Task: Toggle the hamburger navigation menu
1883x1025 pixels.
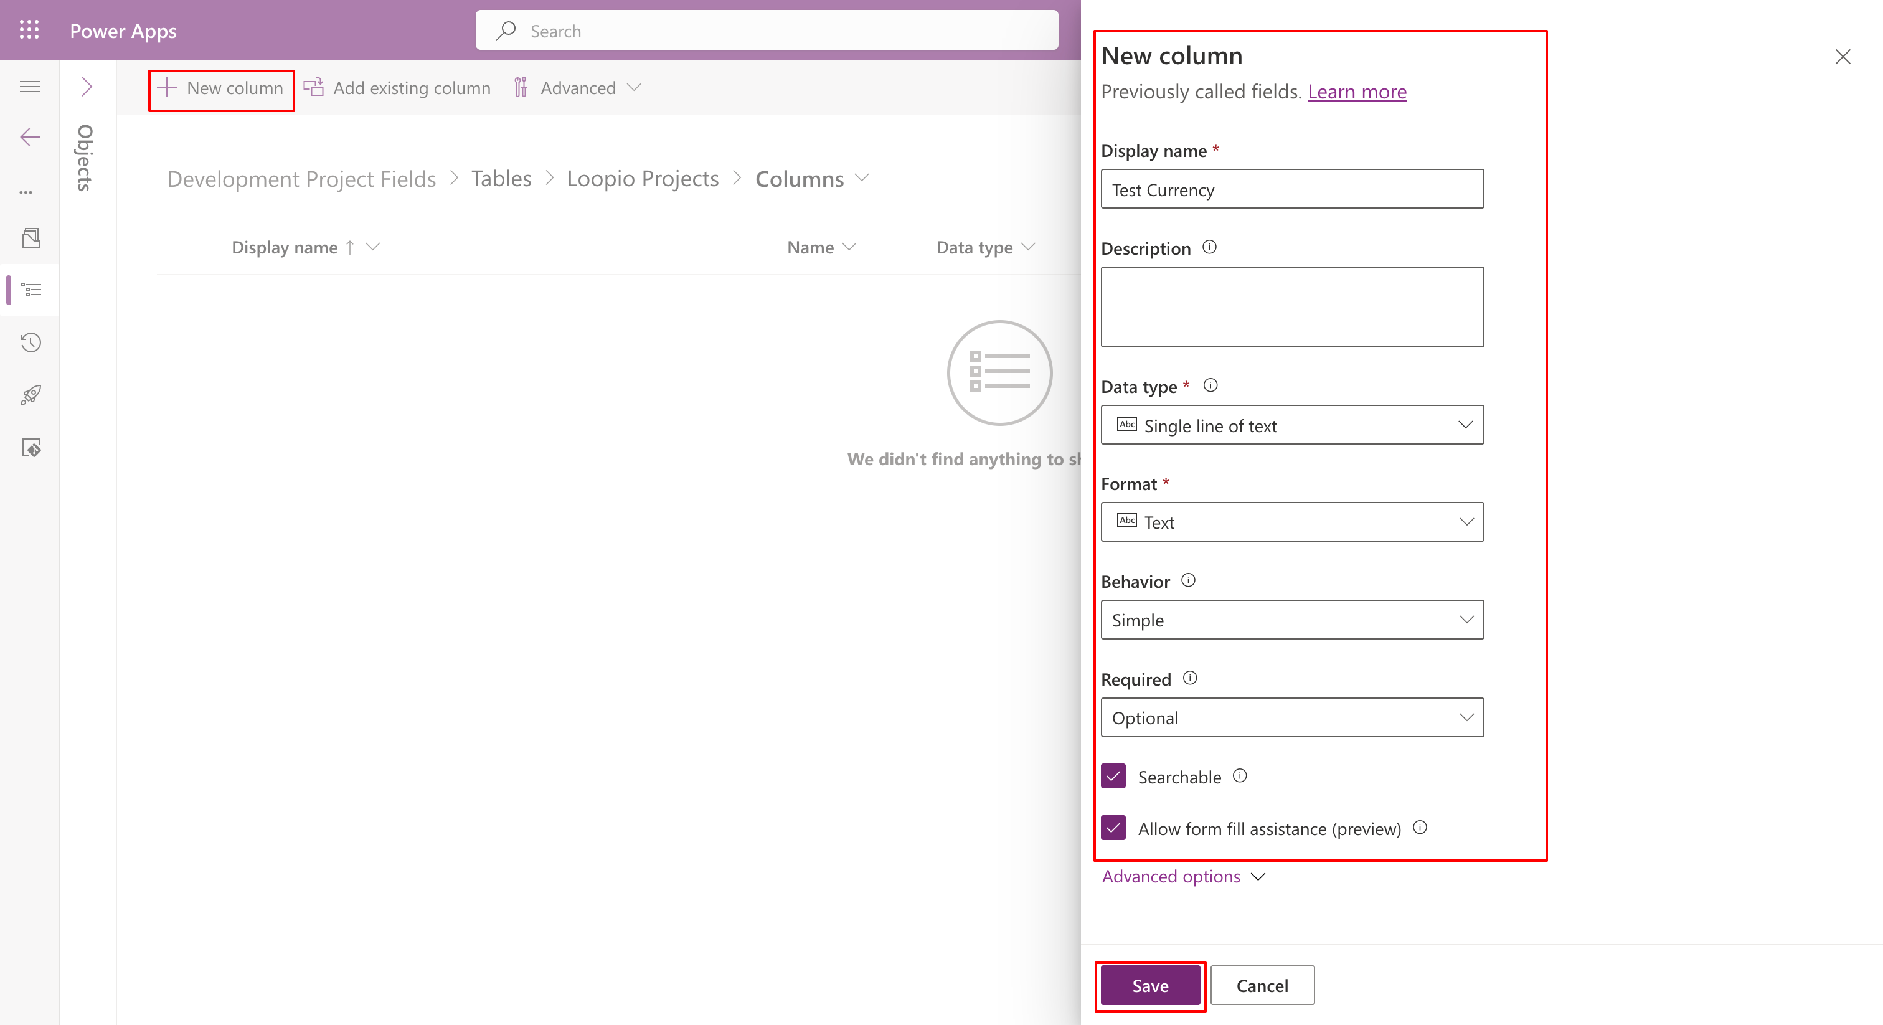Action: tap(29, 87)
